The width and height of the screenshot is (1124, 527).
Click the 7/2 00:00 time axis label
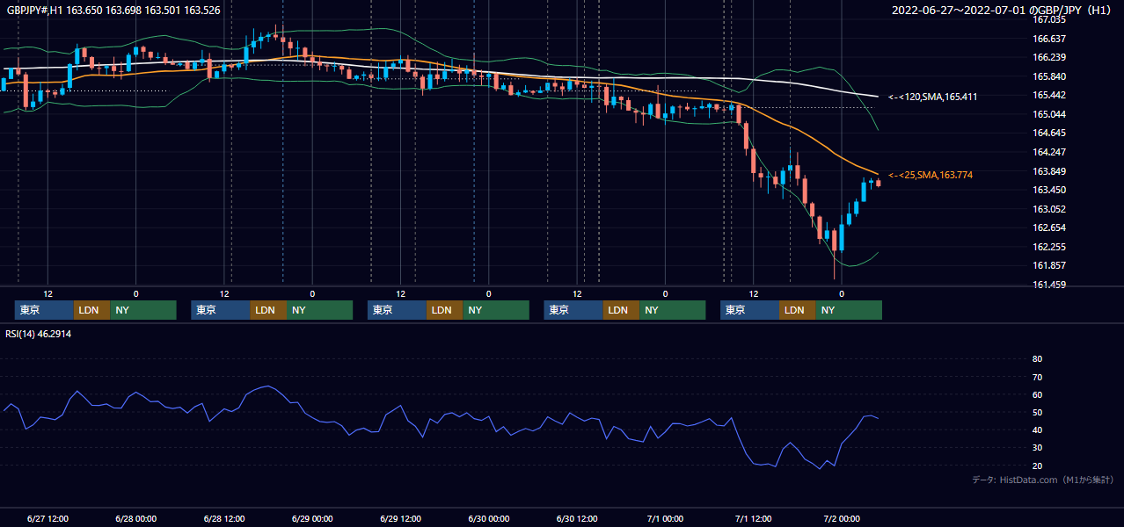842,519
